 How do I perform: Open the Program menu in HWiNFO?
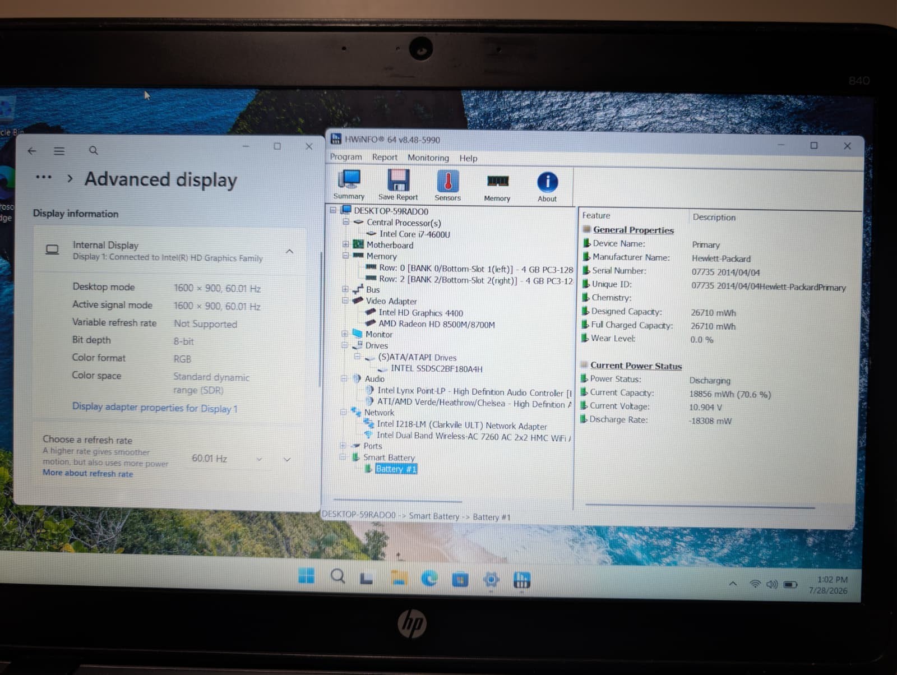[x=346, y=157]
